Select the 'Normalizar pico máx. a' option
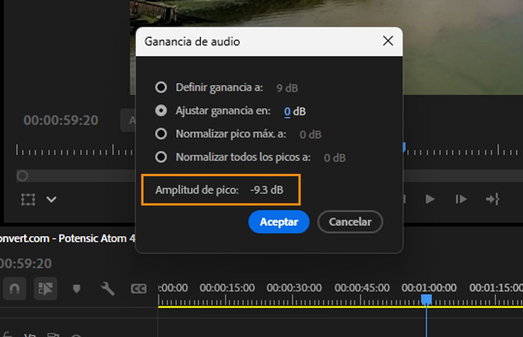 (161, 133)
